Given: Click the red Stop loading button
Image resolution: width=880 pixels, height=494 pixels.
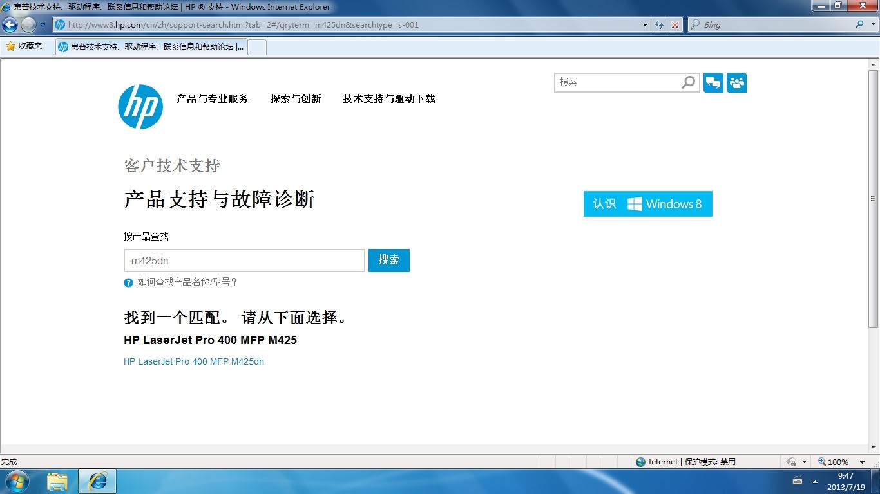Looking at the screenshot, I should pos(674,25).
